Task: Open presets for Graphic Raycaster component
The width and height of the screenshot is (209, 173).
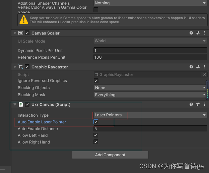Action: click(198, 67)
